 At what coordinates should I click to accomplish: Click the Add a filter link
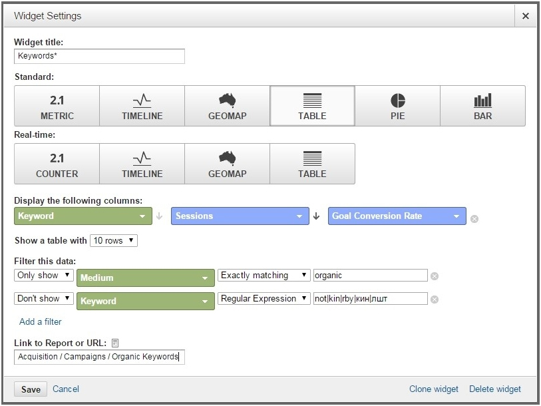pos(41,321)
